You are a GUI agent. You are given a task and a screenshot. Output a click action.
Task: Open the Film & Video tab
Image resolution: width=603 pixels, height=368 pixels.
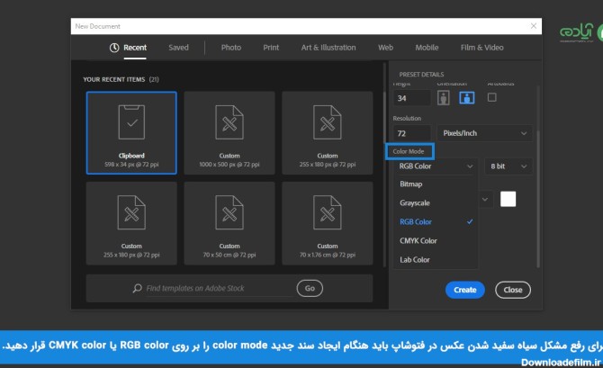tap(481, 48)
